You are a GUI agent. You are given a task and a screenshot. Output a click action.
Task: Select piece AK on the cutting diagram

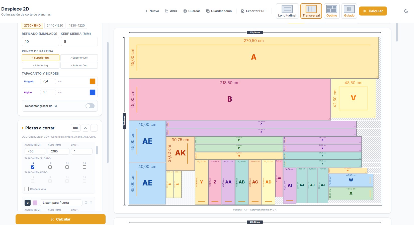(x=180, y=153)
